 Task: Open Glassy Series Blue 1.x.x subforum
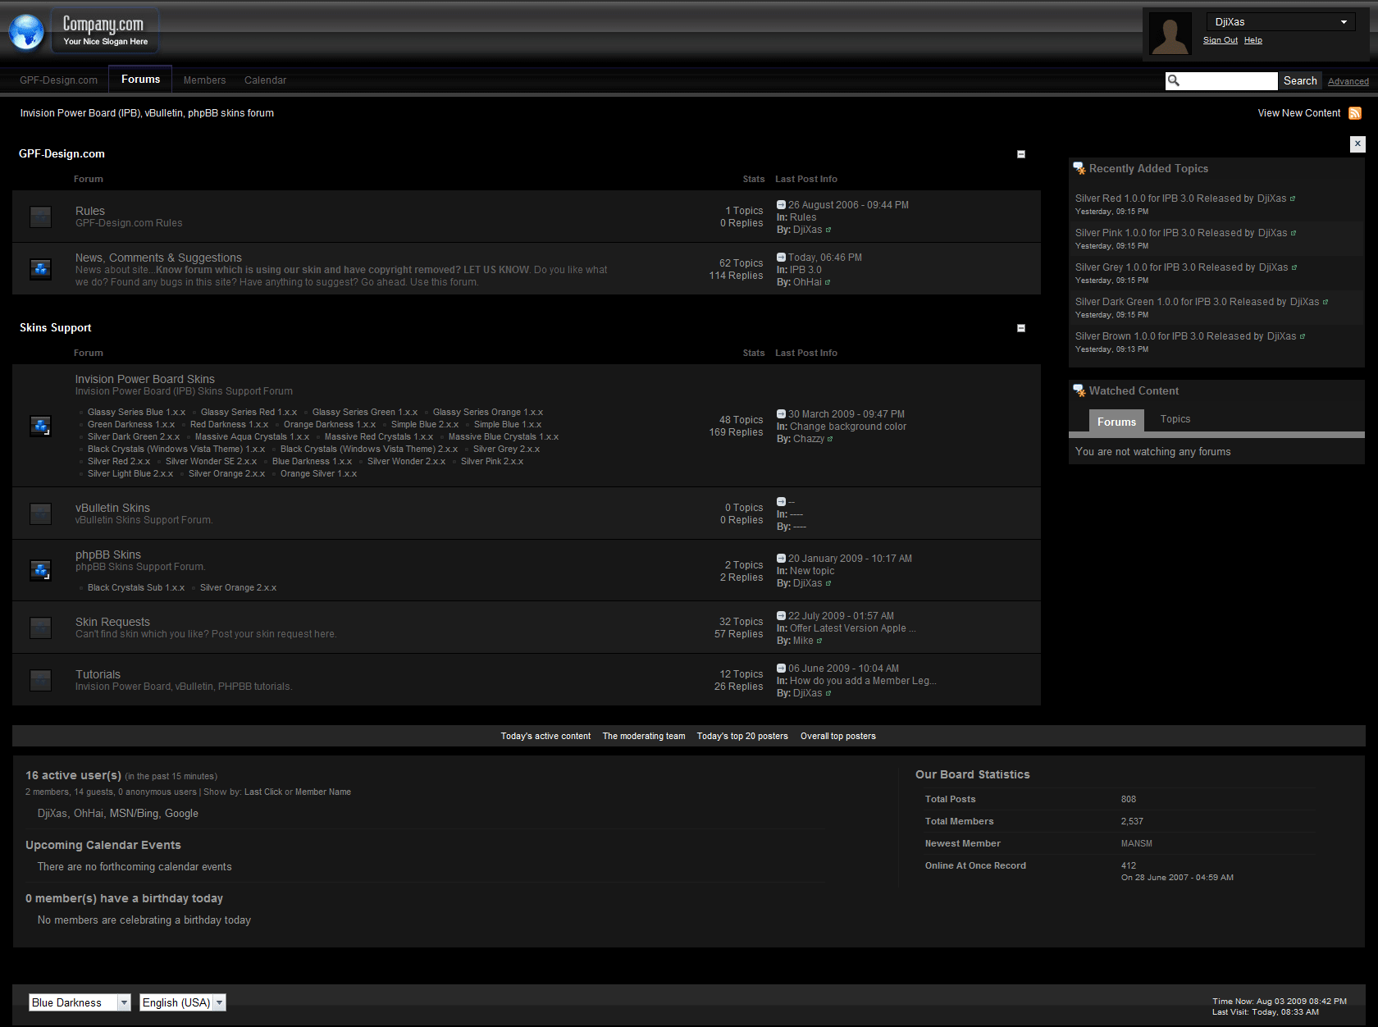pyautogui.click(x=136, y=412)
